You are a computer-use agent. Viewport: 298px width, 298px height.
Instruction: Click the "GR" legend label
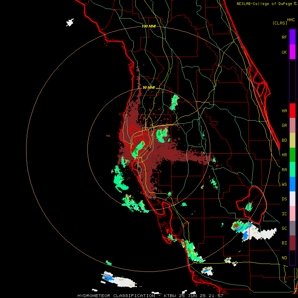click(x=284, y=125)
